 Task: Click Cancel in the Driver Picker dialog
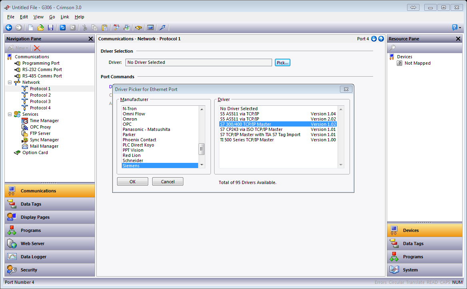pos(168,182)
